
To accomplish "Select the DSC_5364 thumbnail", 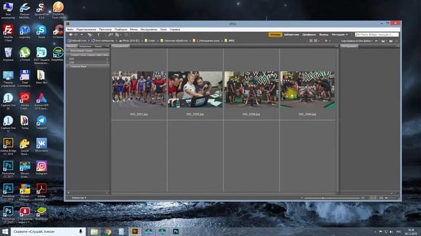I will point(307,89).
